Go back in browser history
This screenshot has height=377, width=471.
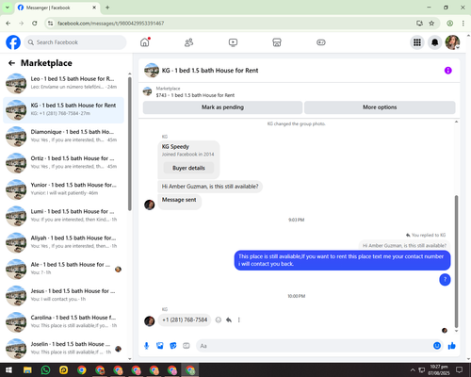click(8, 24)
